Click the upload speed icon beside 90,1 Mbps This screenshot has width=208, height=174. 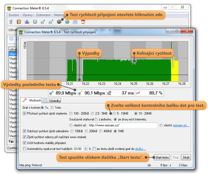(x=80, y=93)
